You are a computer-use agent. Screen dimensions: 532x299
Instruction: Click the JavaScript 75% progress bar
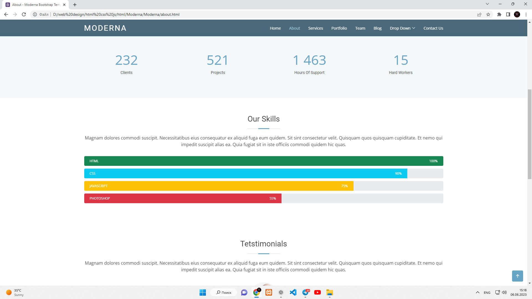point(219,186)
